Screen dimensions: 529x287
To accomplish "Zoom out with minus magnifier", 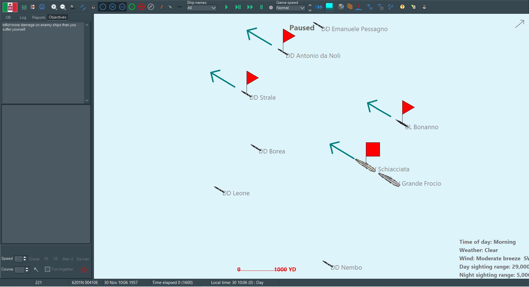I will 63,7.
